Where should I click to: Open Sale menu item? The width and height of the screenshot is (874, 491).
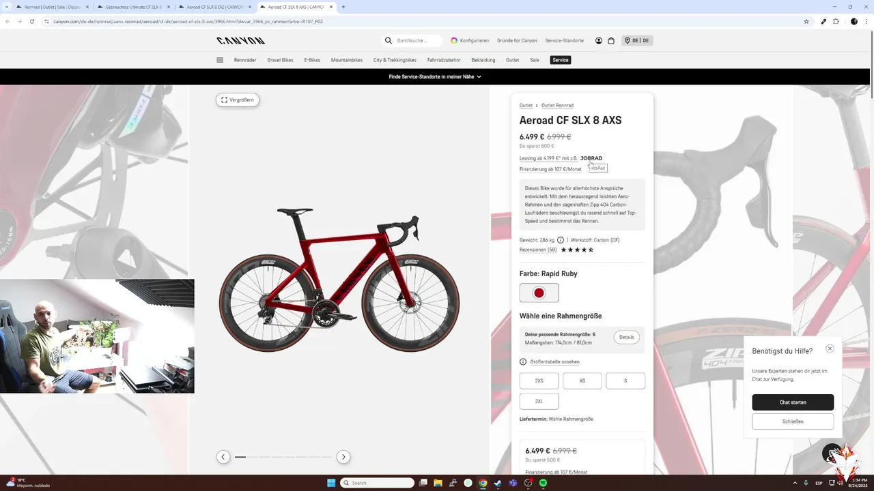tap(535, 60)
